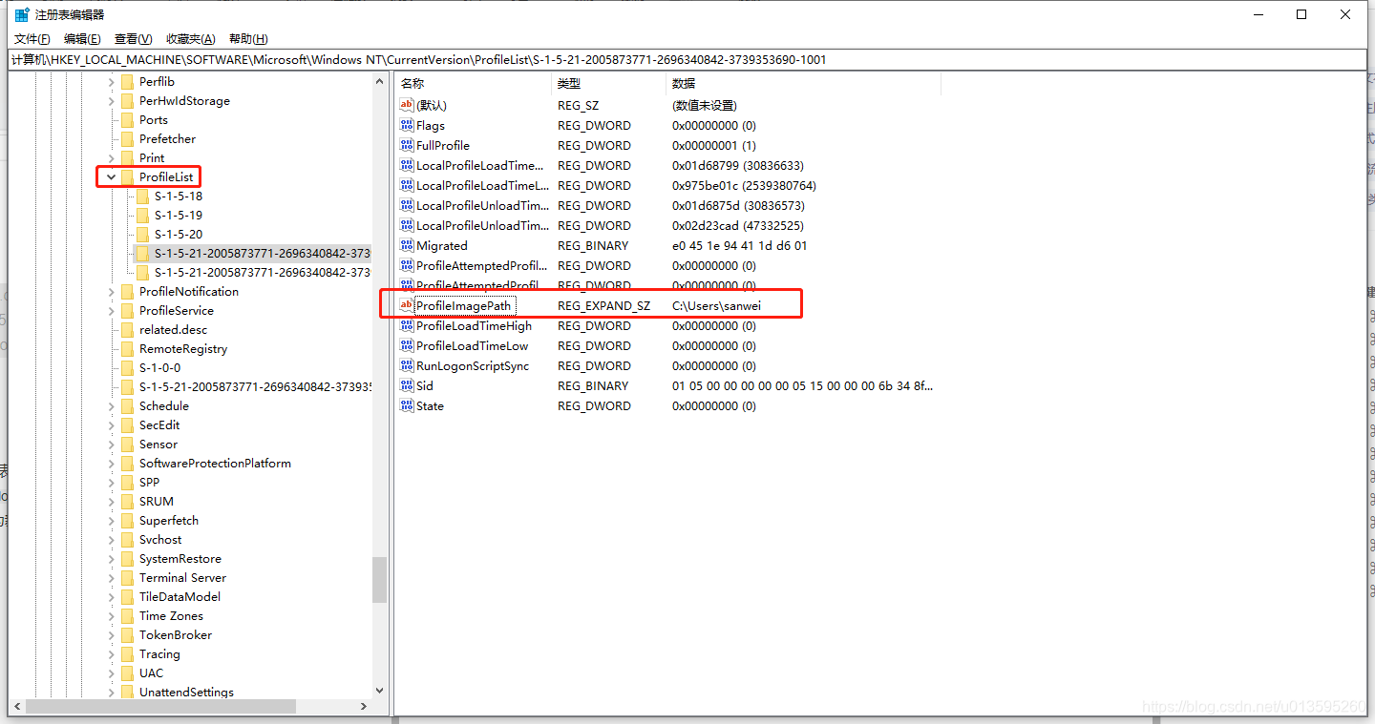Screen dimensions: 1375x724
Task: Expand the ProfileNotification key
Action: pos(112,291)
